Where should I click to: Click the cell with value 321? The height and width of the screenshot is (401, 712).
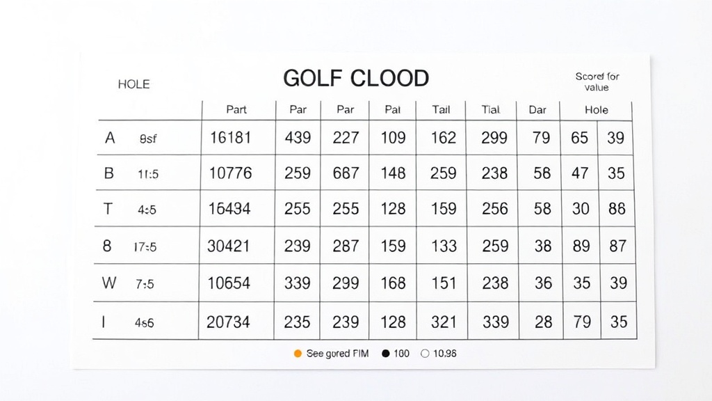point(443,322)
